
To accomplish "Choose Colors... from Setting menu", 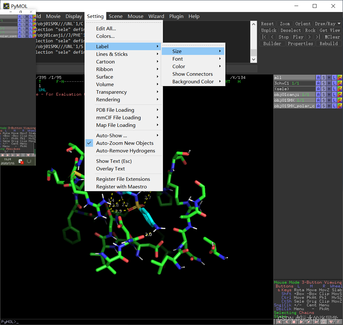I will pos(124,36).
